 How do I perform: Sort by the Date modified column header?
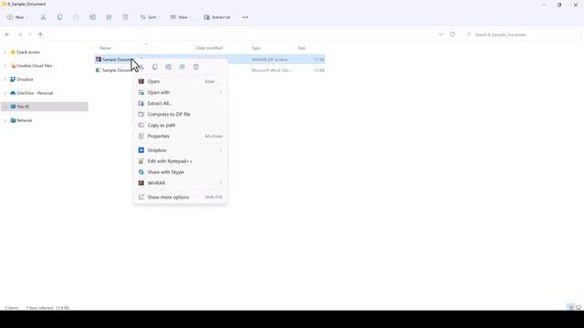pos(209,48)
